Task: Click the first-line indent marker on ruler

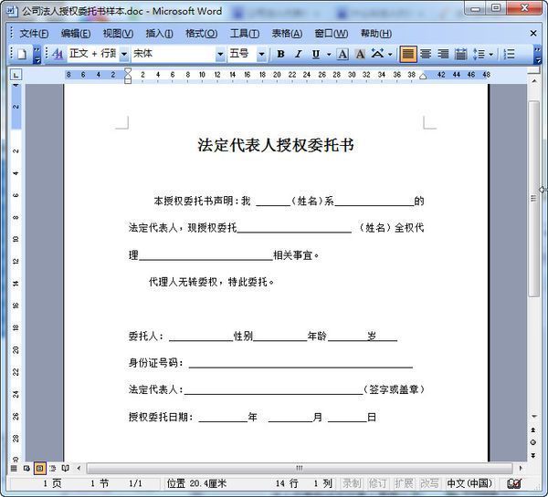Action: coord(128,71)
